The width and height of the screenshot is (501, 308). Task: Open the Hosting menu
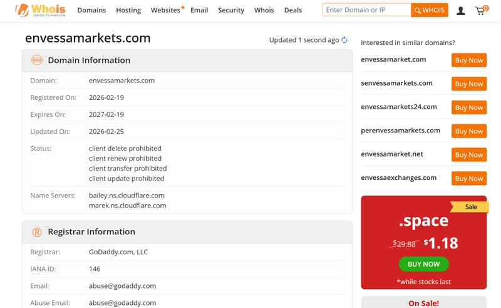128,10
